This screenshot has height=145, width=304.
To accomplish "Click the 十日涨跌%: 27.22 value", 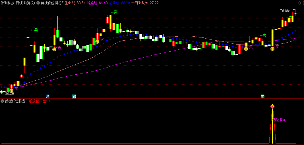I will pyautogui.click(x=145, y=3).
